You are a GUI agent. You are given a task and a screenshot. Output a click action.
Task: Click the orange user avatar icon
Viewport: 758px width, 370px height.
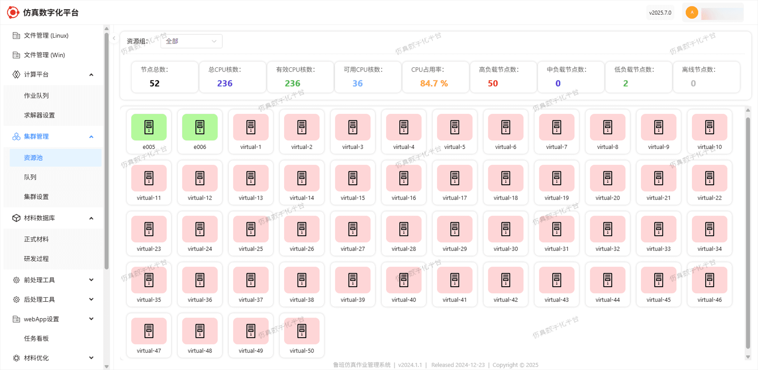(692, 12)
